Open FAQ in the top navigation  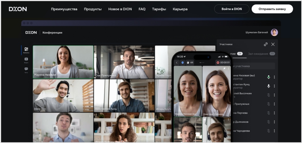click(142, 9)
